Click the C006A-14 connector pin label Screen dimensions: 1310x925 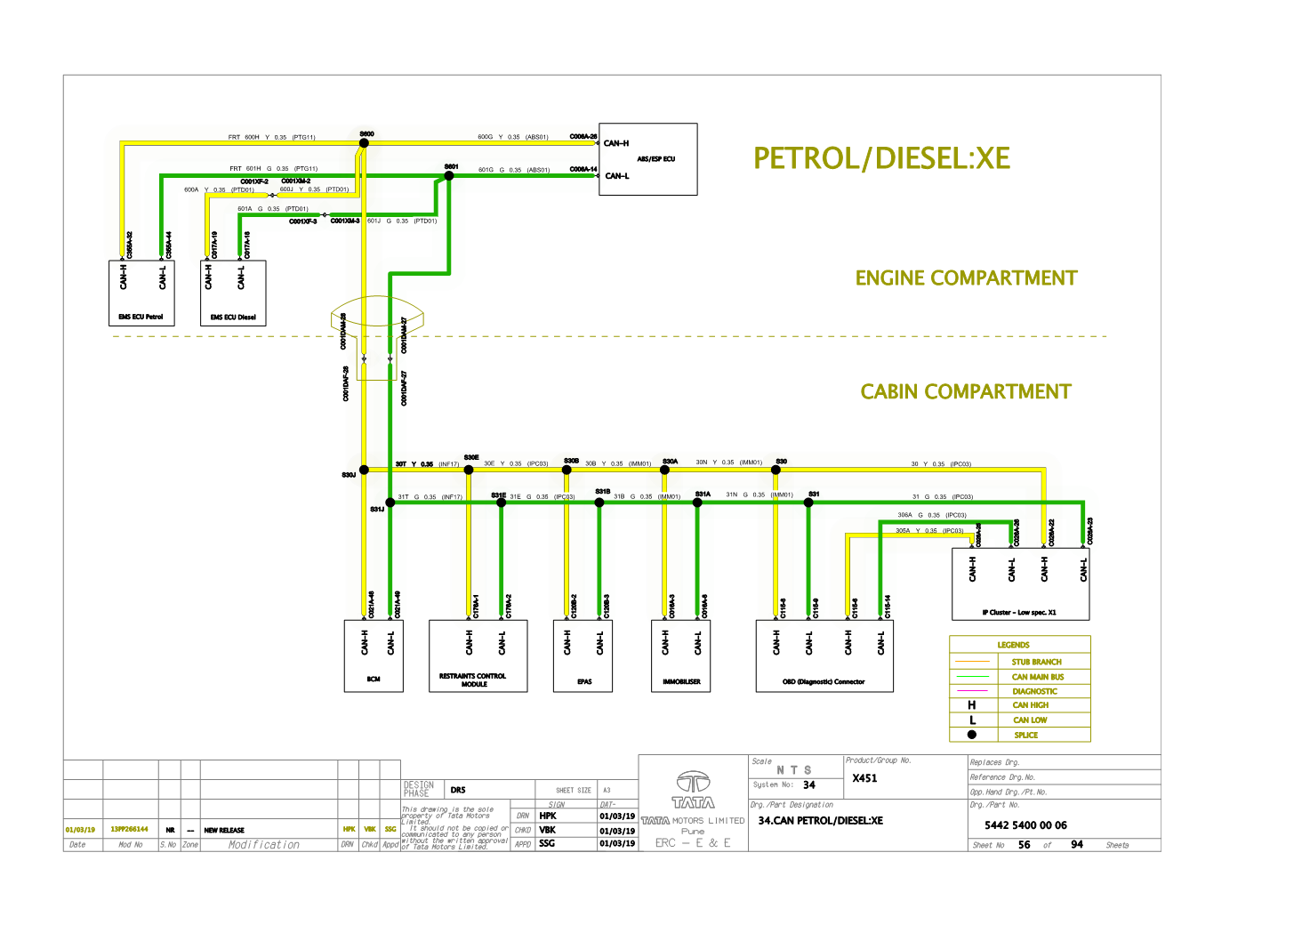click(x=583, y=169)
